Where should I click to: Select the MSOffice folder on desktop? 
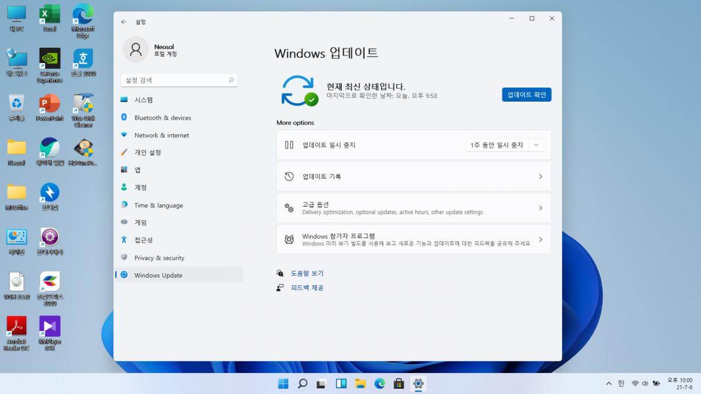click(x=17, y=197)
